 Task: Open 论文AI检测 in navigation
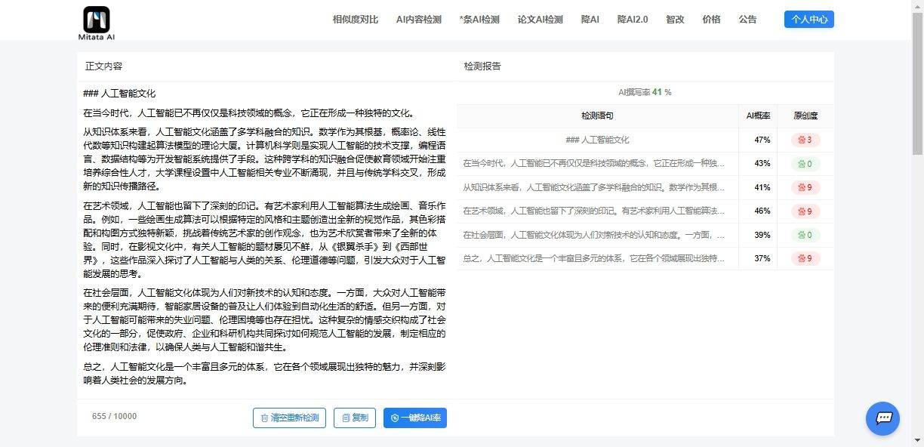pos(540,20)
